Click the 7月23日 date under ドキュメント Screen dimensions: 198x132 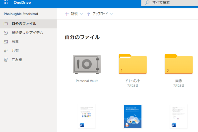click(x=132, y=85)
